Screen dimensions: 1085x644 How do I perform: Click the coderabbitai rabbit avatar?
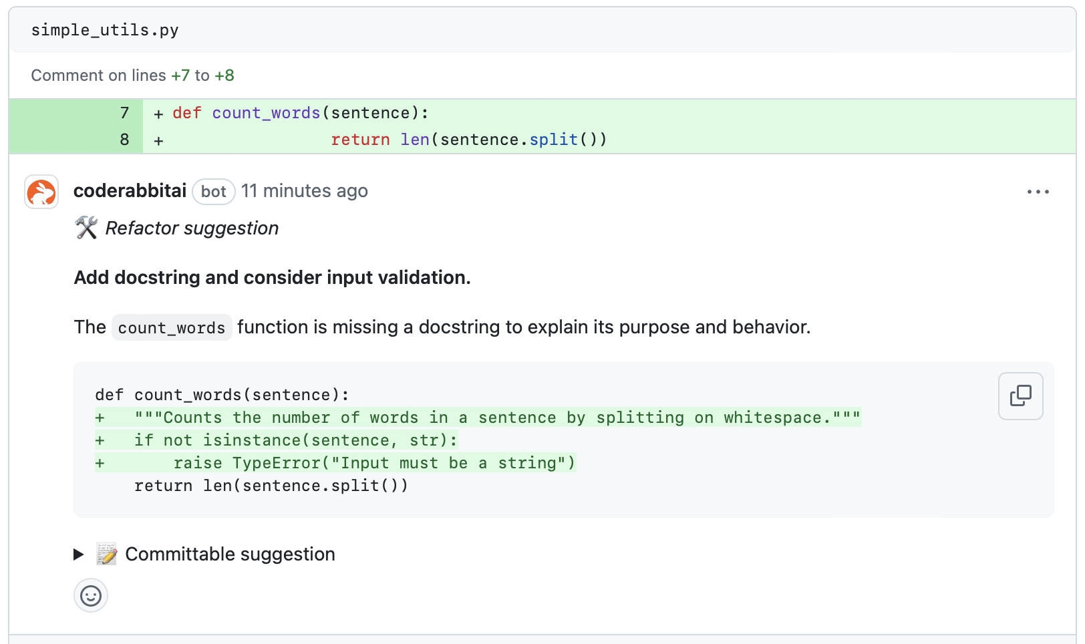tap(41, 192)
